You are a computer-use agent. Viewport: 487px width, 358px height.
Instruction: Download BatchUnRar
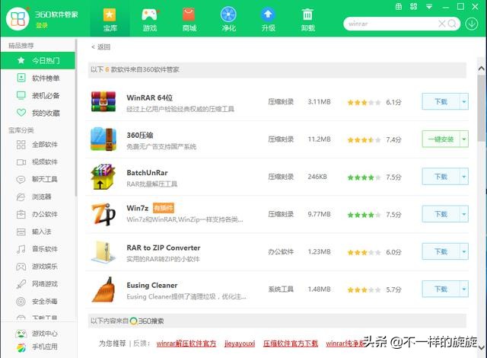[441, 177]
